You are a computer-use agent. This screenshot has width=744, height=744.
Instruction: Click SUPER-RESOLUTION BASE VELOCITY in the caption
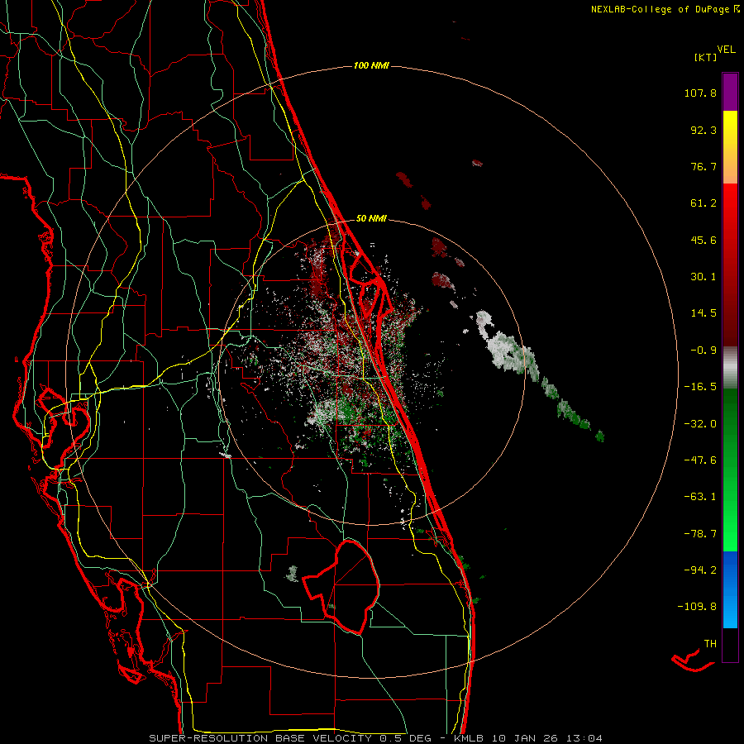[260, 738]
